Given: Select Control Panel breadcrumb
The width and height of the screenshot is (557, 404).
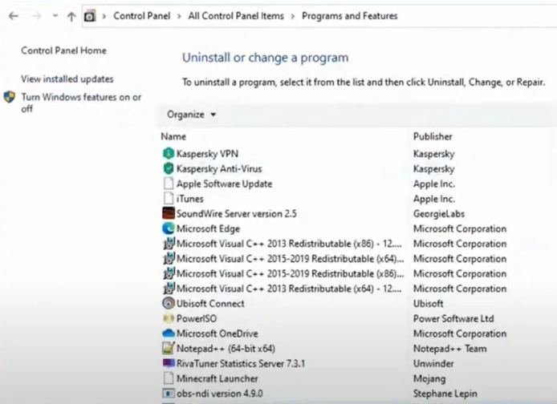Looking at the screenshot, I should 142,16.
